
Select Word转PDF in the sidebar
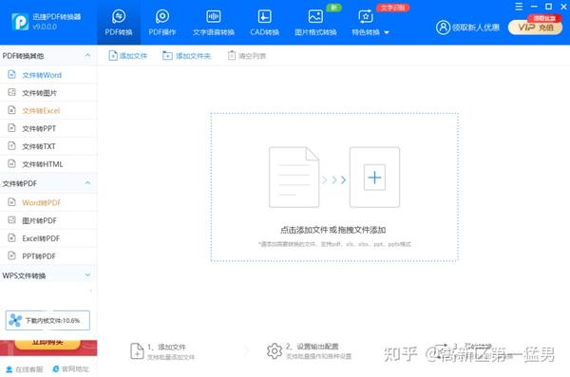[x=48, y=202]
